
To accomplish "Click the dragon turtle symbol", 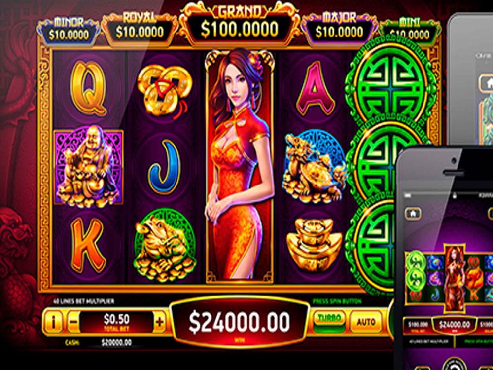I will click(315, 166).
